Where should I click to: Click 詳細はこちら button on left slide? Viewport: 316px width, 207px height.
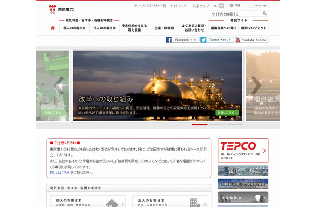click(x=53, y=113)
